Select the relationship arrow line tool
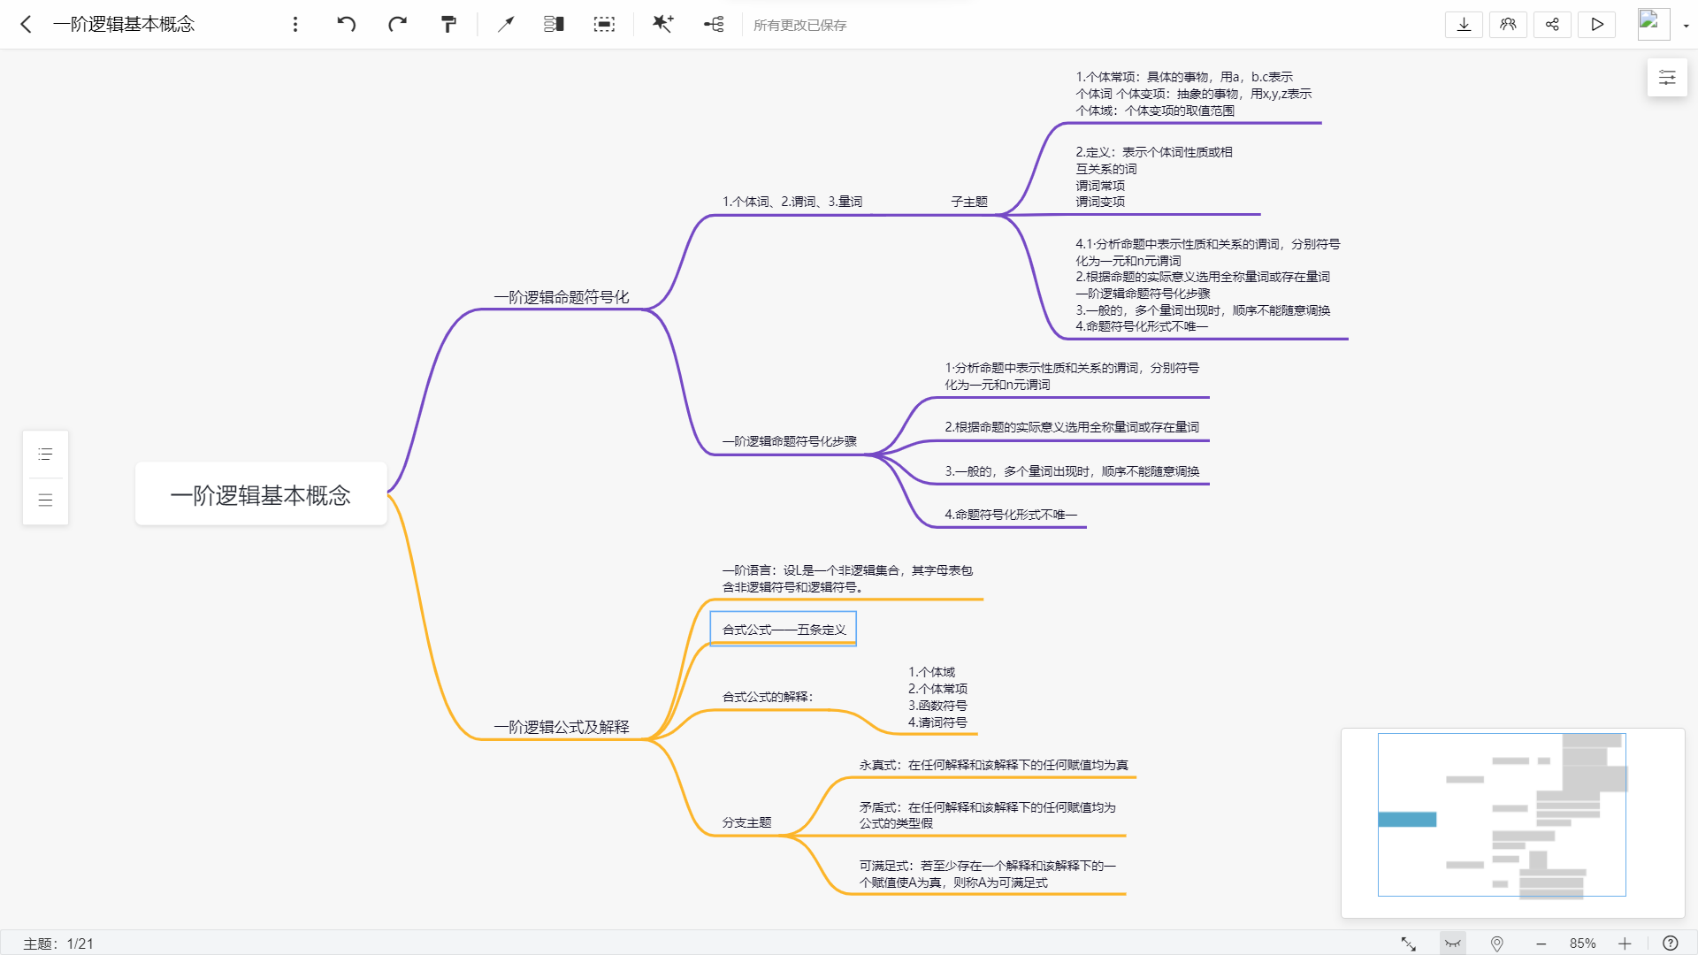Image resolution: width=1698 pixels, height=955 pixels. click(506, 24)
